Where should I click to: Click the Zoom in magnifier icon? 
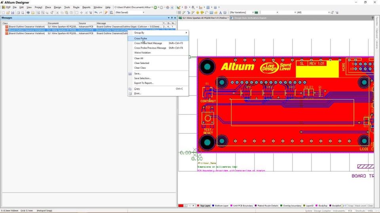tap(47, 13)
